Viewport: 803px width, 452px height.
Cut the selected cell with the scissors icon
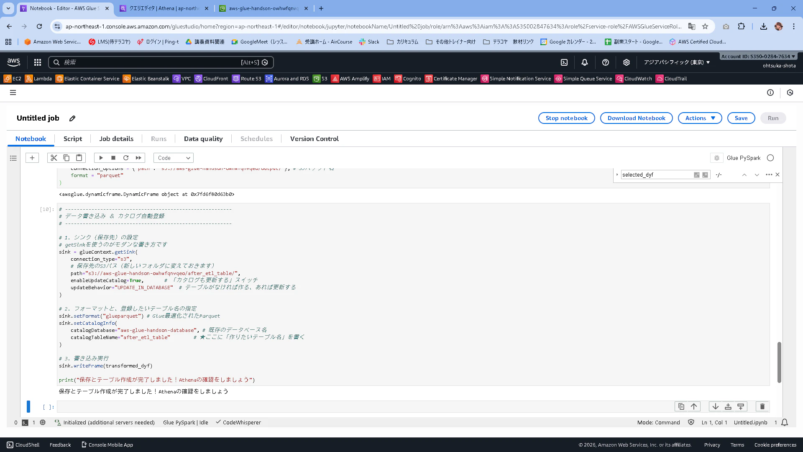point(54,158)
